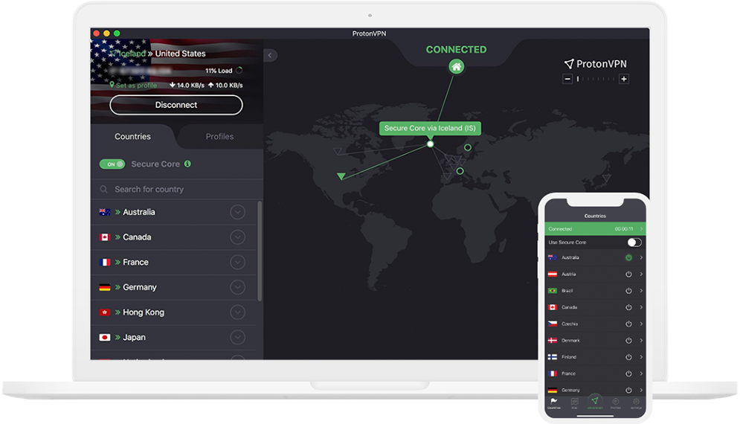Tap the Denmark row on the phone

click(x=595, y=341)
